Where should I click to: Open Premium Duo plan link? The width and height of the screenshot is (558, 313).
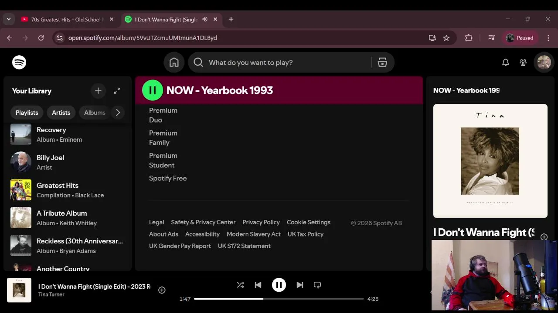click(163, 115)
